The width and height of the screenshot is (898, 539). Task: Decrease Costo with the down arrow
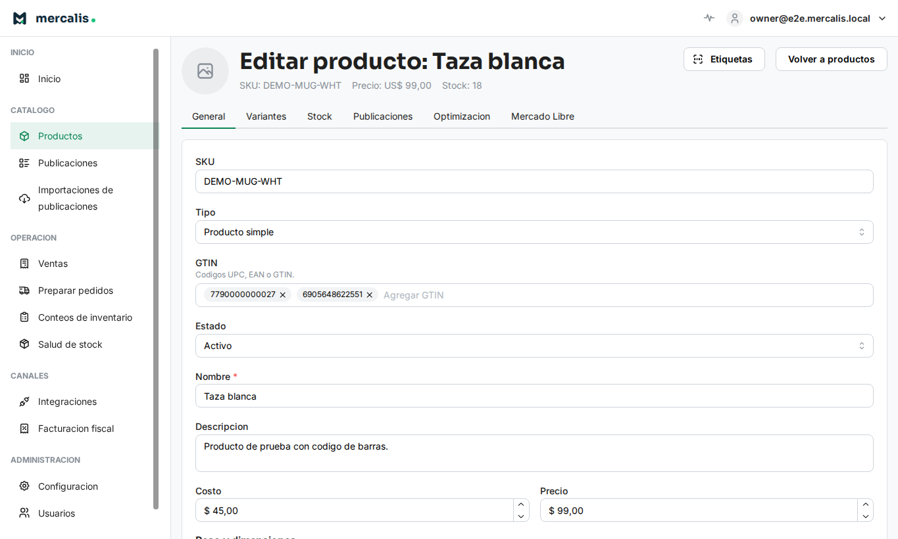[521, 516]
